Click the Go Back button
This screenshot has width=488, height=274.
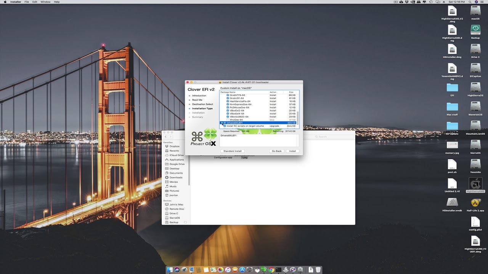(x=277, y=151)
